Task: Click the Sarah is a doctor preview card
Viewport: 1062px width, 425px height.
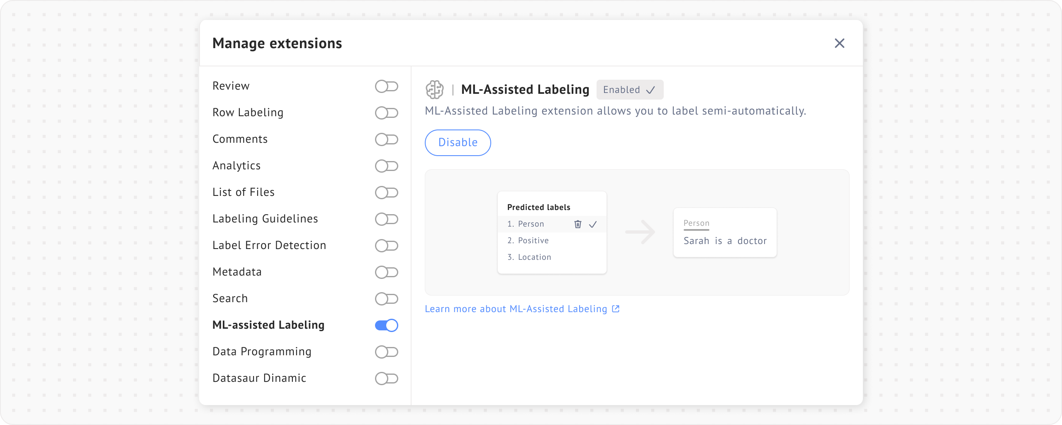Action: coord(725,232)
